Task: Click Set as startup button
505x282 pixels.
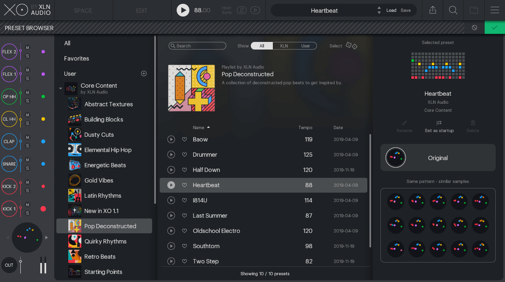Action: (439, 126)
